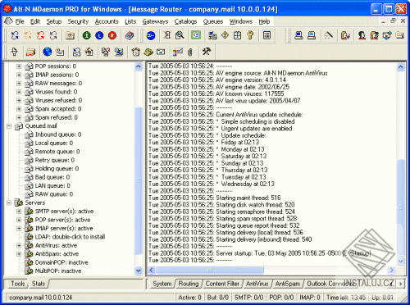Click the log vertical scrollbar thumb

401,207
